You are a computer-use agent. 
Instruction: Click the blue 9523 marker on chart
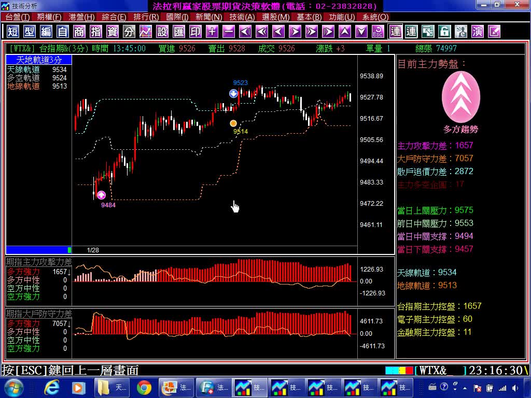pos(233,93)
